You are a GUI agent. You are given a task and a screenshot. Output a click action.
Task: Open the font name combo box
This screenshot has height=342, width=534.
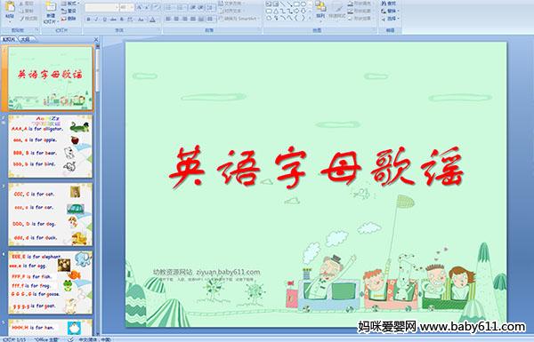coord(101,7)
